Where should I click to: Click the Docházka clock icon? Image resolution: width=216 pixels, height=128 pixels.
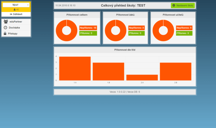click(x=5, y=28)
